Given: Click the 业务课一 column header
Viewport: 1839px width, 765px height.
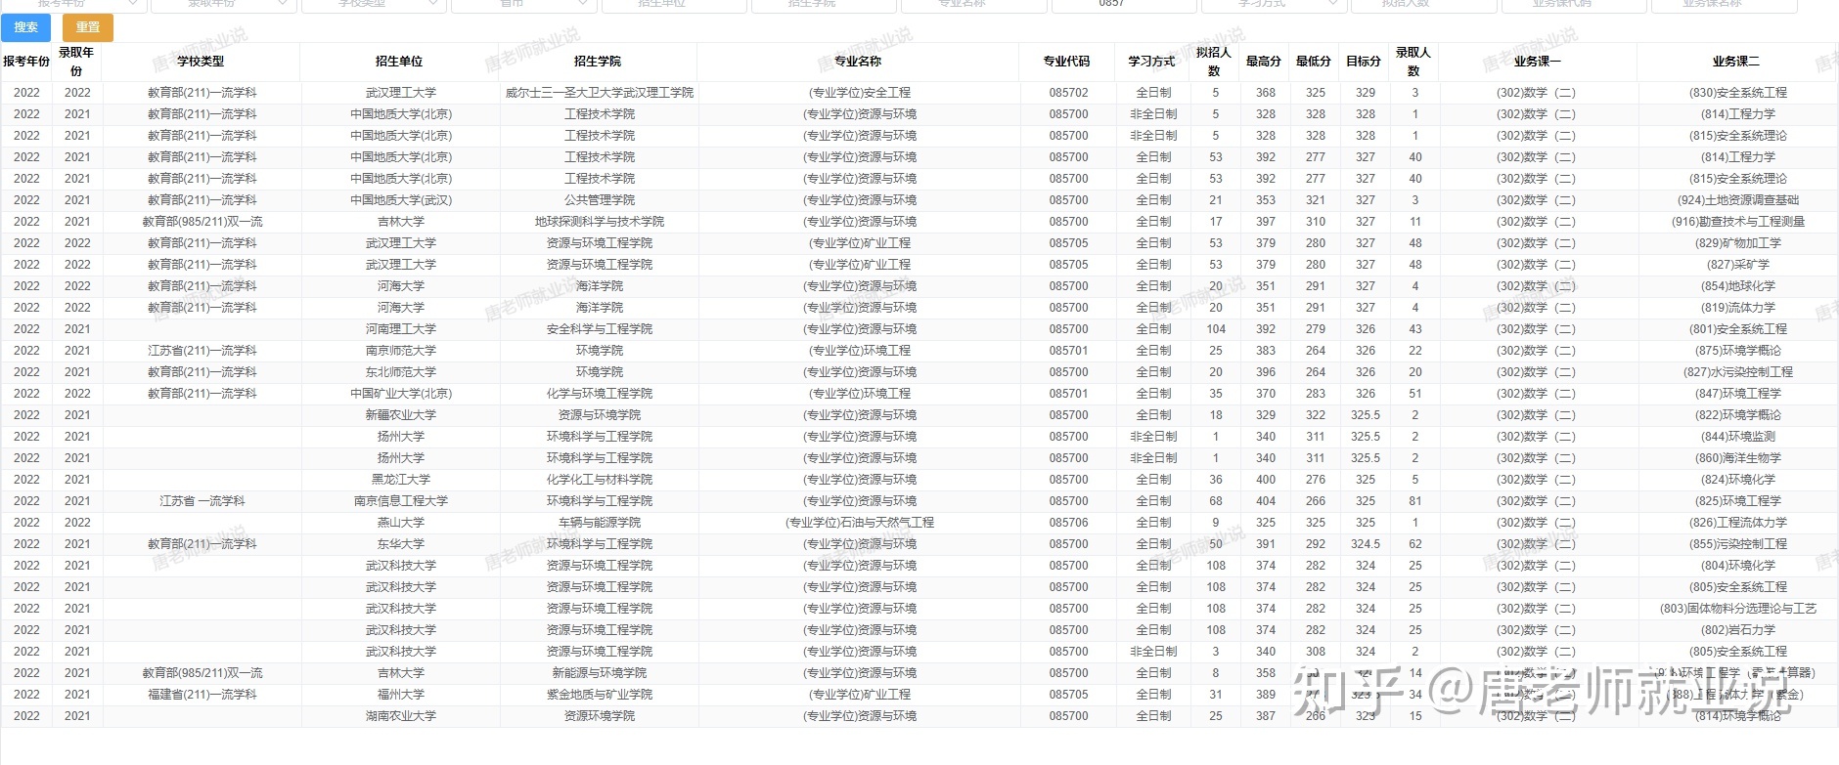Looking at the screenshot, I should [x=1538, y=61].
